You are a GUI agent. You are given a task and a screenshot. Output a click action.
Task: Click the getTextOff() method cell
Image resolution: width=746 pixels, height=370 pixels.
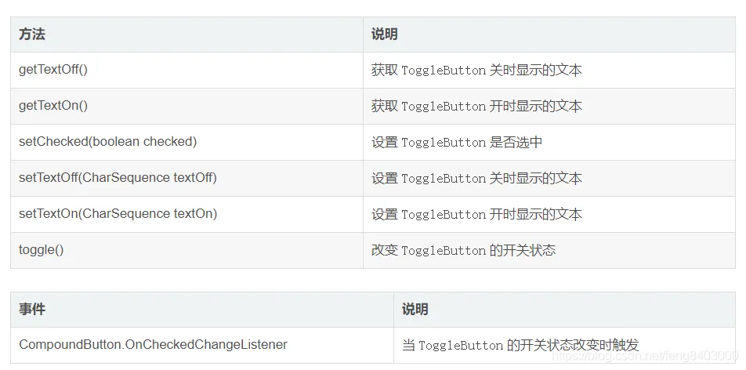pyautogui.click(x=53, y=70)
